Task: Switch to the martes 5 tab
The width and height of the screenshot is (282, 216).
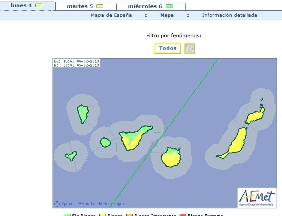Action: click(x=80, y=6)
